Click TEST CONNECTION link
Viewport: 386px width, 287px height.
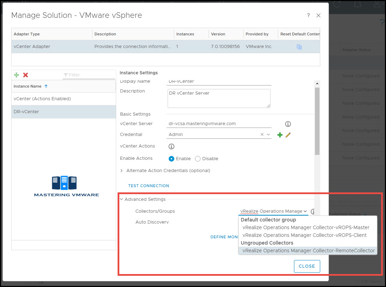click(148, 186)
